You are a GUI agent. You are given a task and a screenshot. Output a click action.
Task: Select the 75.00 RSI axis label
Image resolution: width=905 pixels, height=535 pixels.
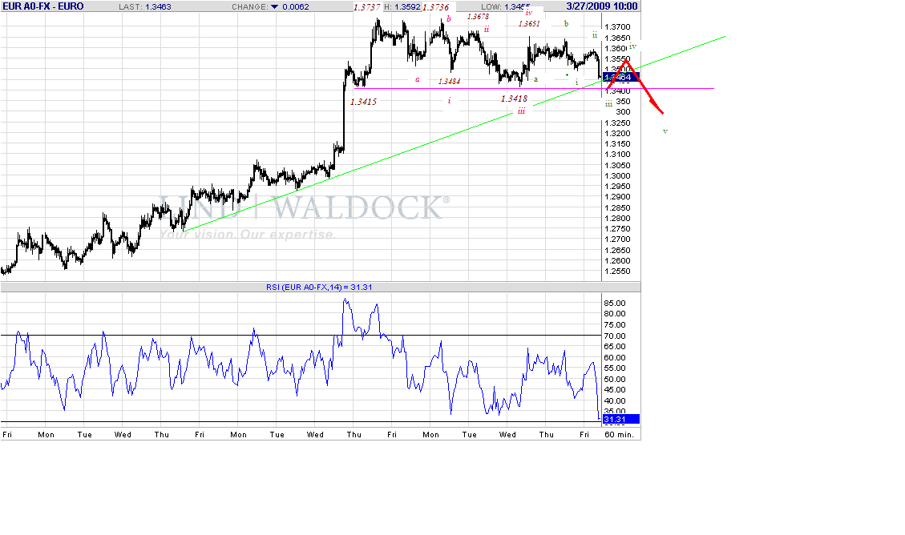[615, 325]
